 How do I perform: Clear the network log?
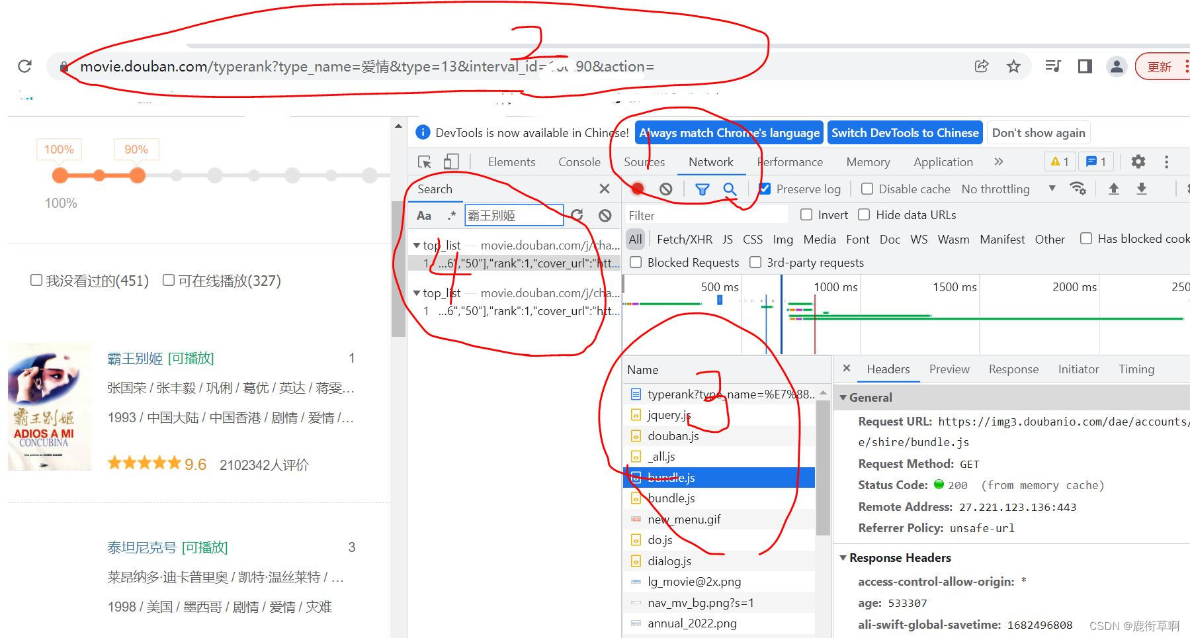point(666,189)
